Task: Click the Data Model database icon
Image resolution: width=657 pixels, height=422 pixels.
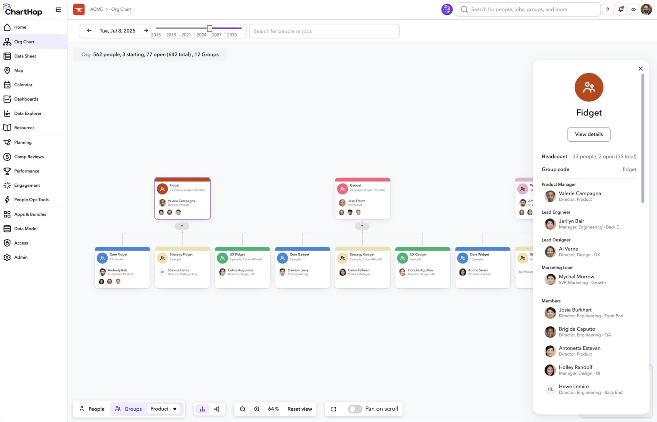Action: pyautogui.click(x=7, y=229)
